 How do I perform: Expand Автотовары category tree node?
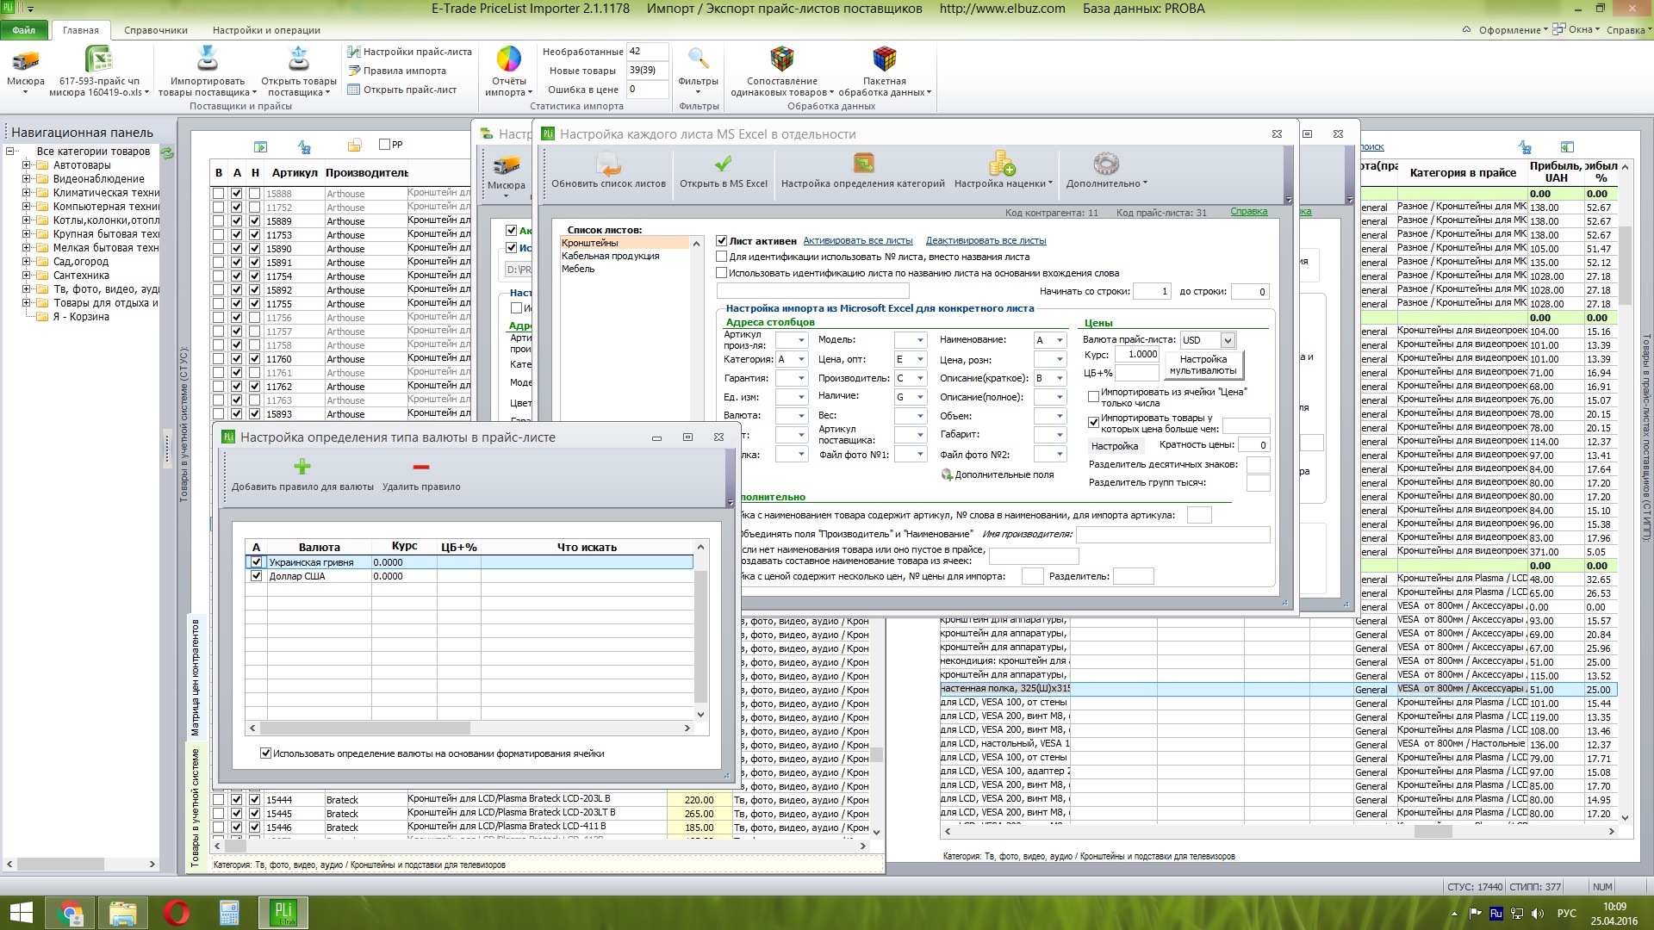pyautogui.click(x=26, y=165)
